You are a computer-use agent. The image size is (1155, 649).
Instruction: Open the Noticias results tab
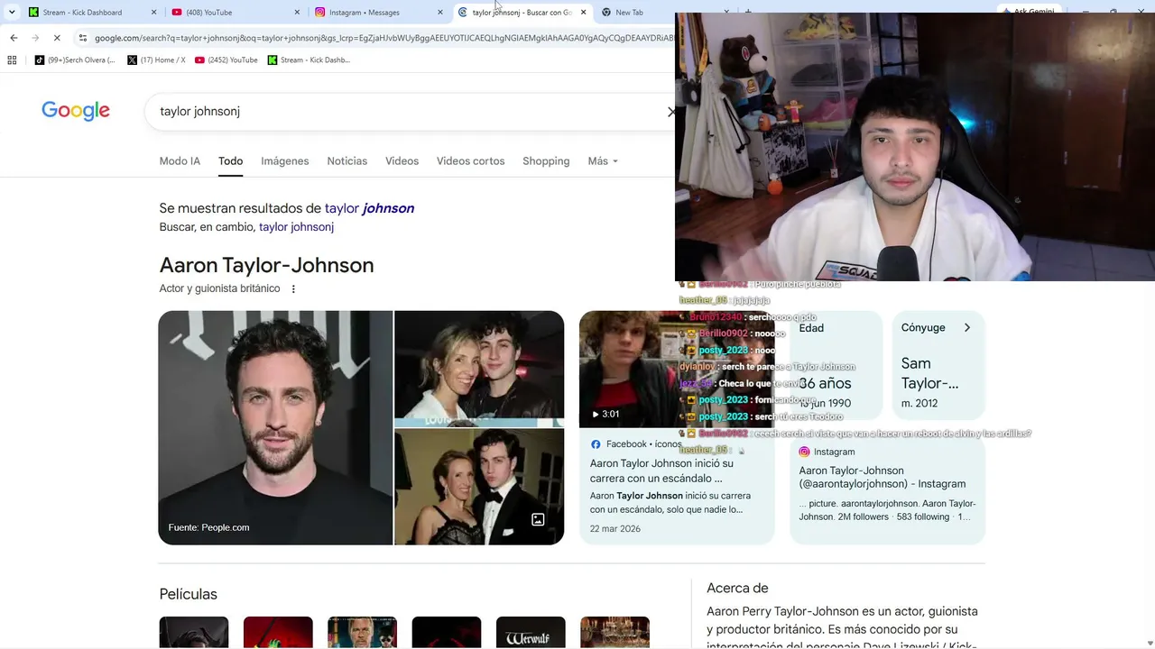click(x=347, y=161)
